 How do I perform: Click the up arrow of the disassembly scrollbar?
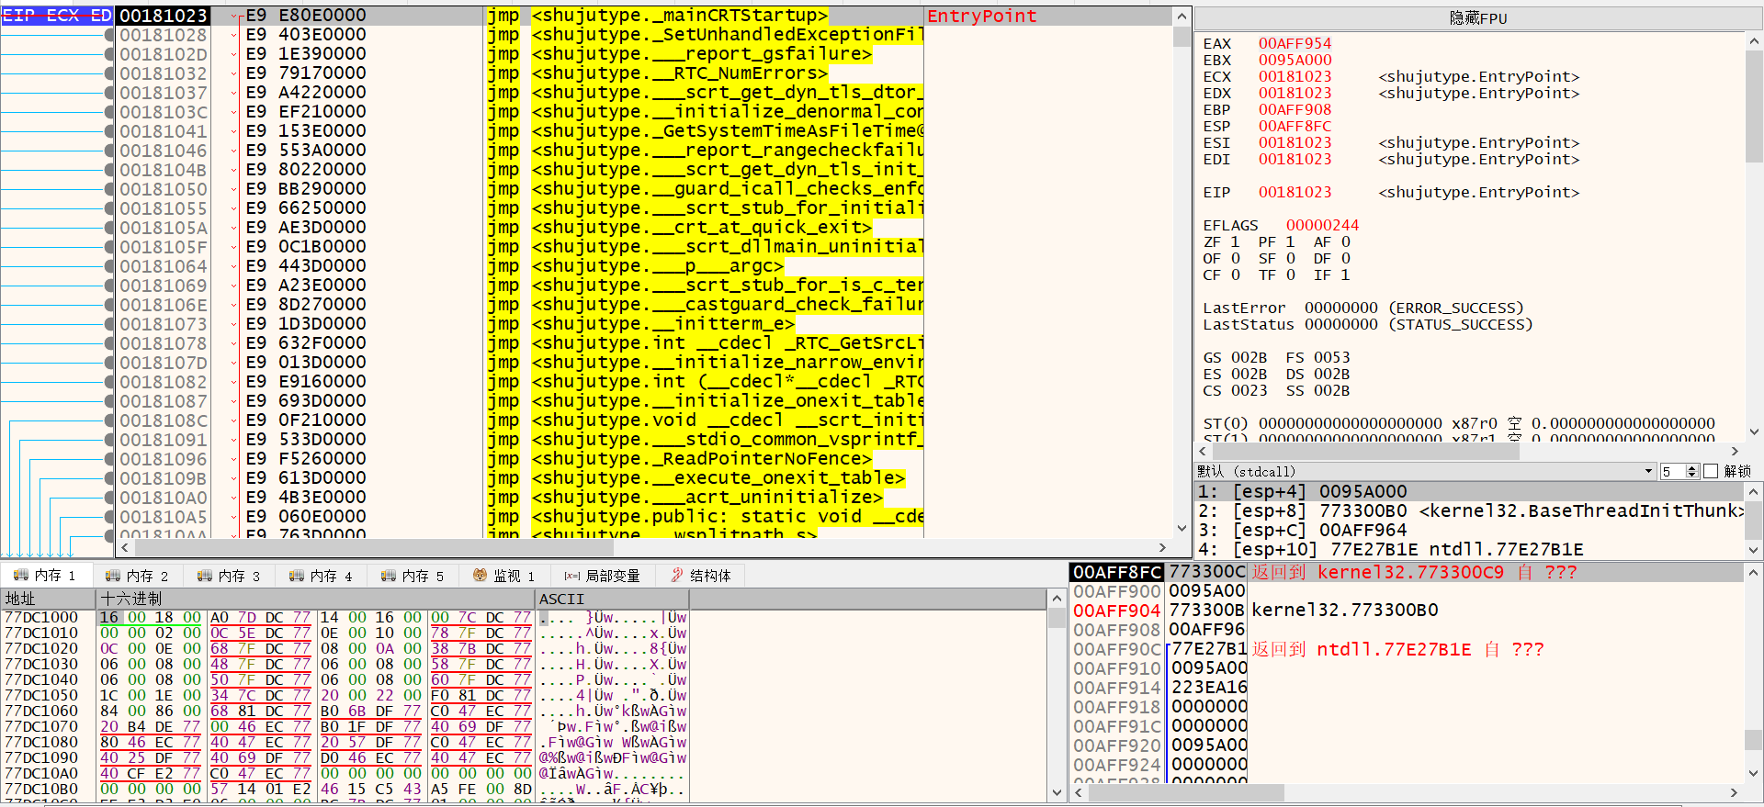pos(1182,16)
